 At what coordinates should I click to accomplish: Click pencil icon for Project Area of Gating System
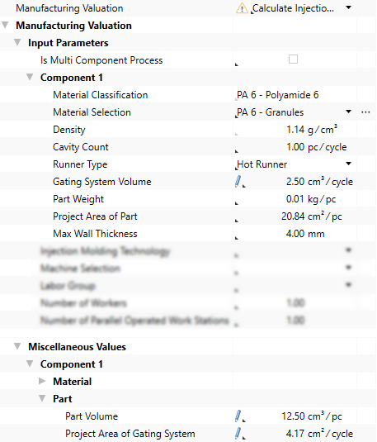tap(238, 434)
